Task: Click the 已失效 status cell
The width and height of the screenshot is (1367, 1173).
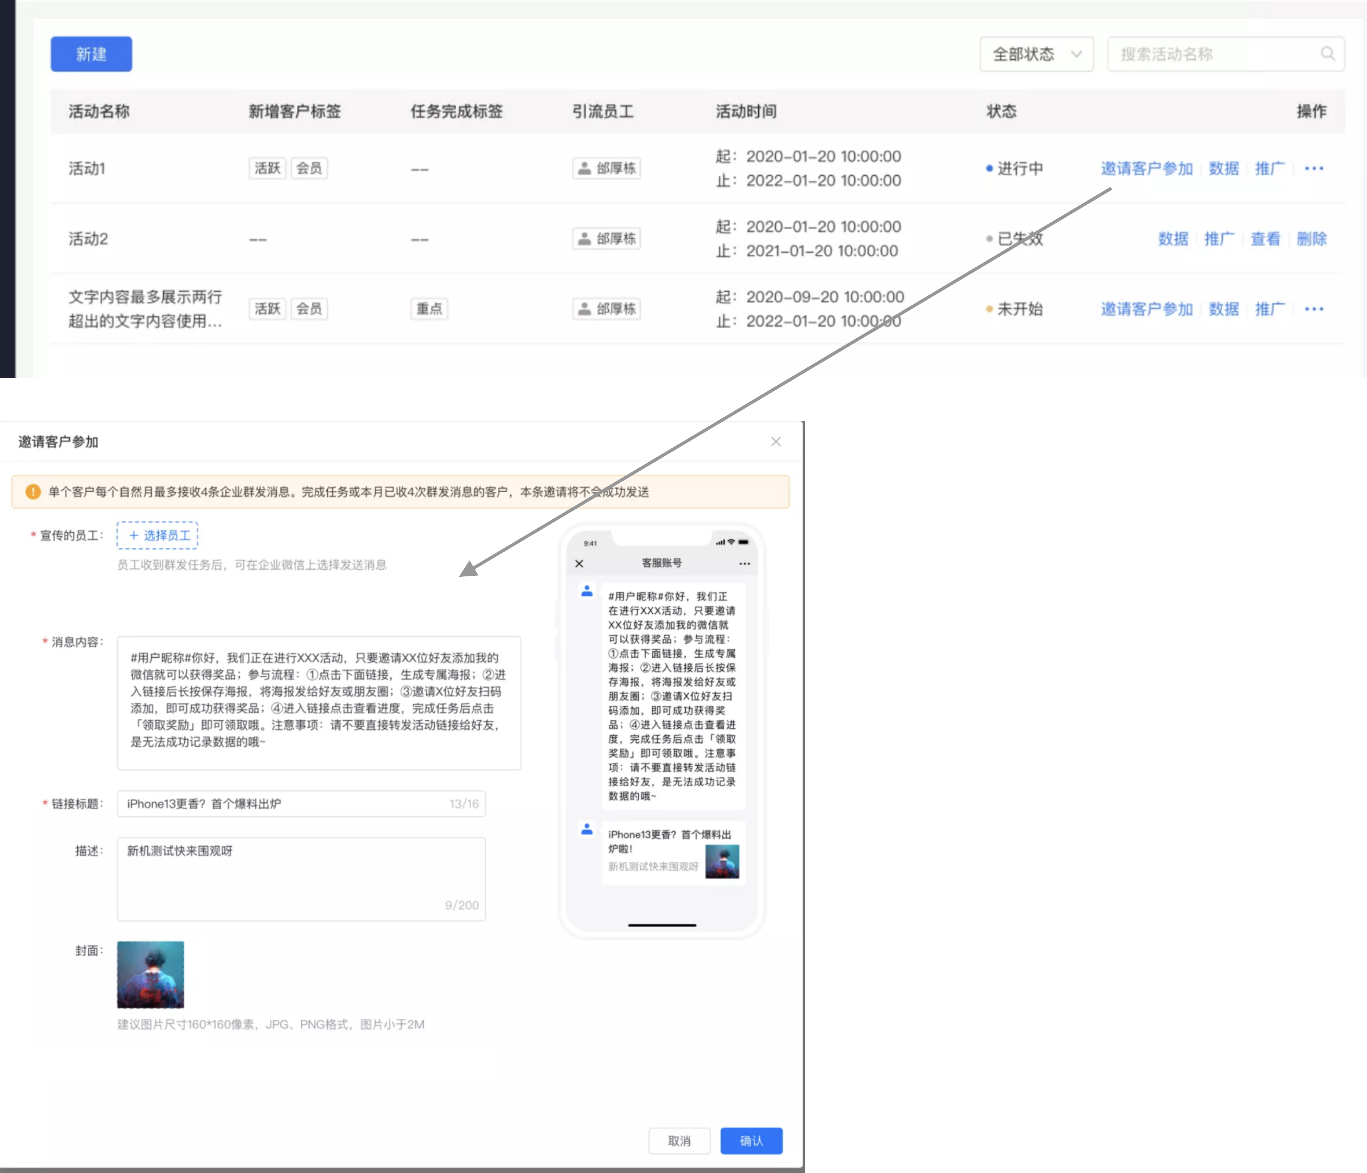Action: [x=1014, y=239]
